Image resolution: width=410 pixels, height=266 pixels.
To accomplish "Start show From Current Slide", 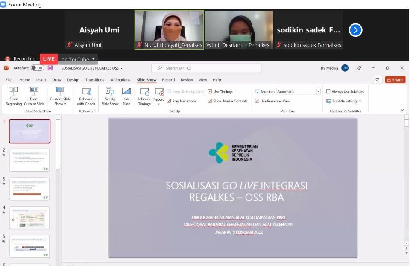I will click(x=34, y=96).
